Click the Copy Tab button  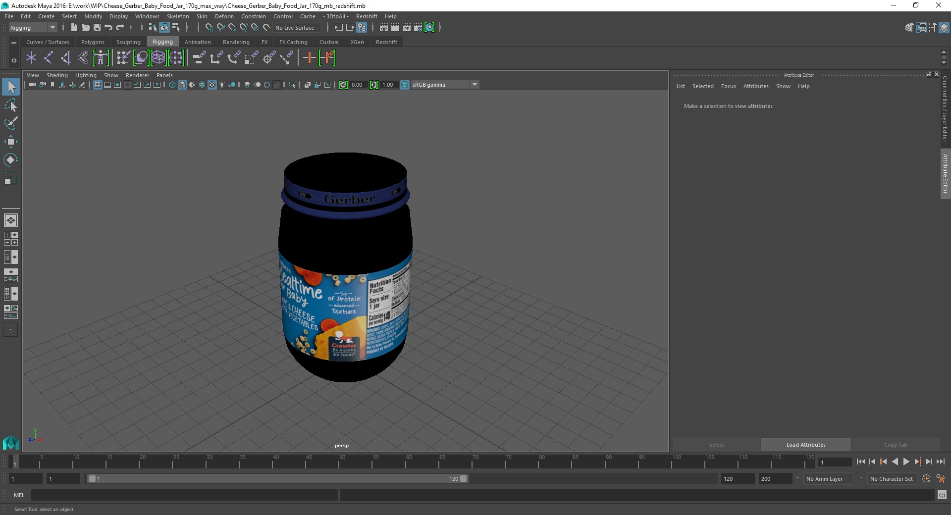pos(896,445)
